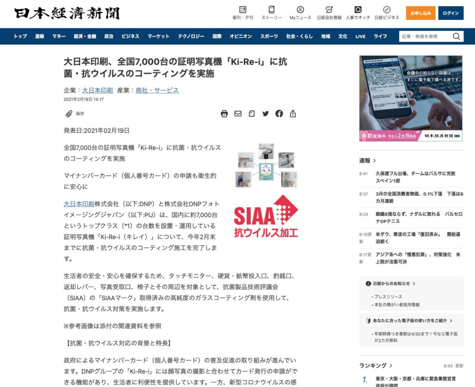Open the ビジネス navigation item
Image resolution: width=475 pixels, height=387 pixels.
tap(130, 36)
